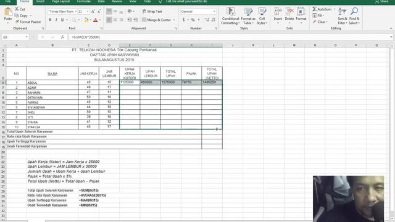Select cell containing ABDUL
This screenshot has width=395, height=222.
tap(52, 83)
